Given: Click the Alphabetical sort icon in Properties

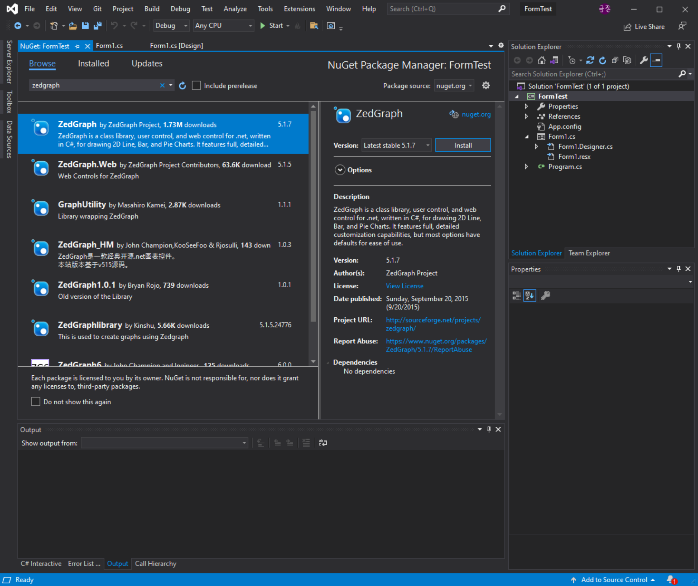Looking at the screenshot, I should (x=530, y=295).
